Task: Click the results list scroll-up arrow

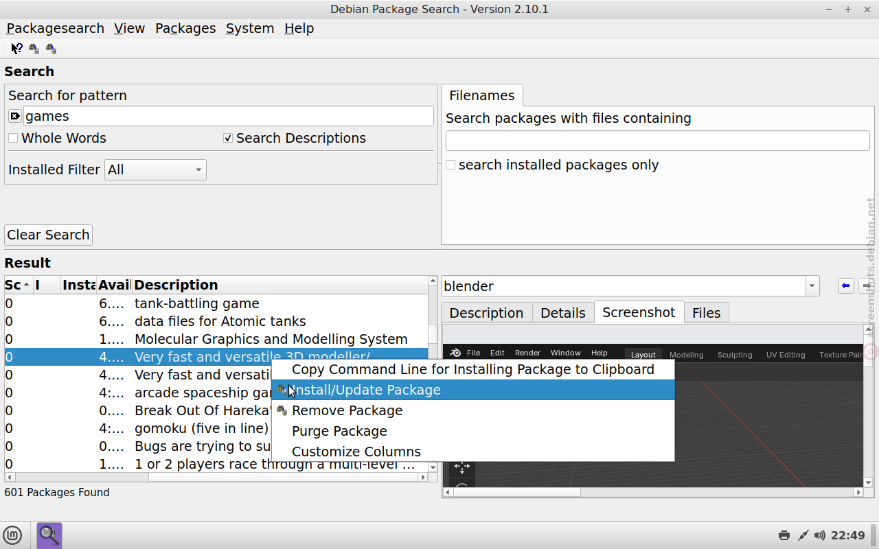Action: point(433,281)
